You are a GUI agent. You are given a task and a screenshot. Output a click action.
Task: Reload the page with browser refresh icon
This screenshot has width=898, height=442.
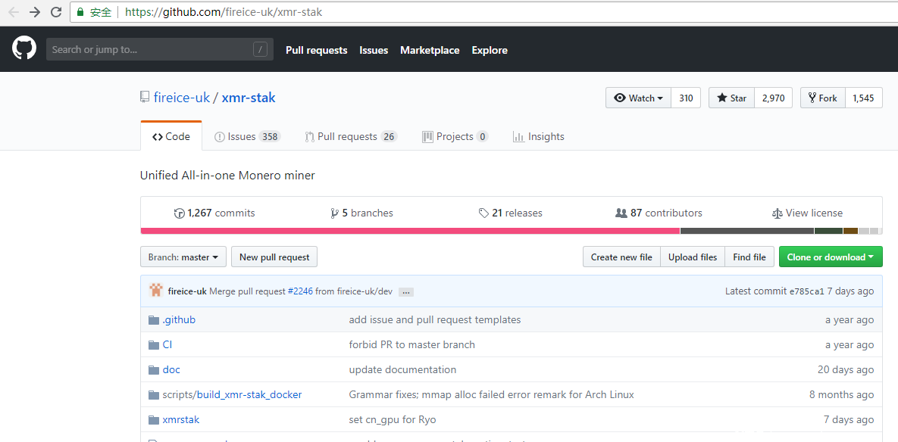point(56,12)
